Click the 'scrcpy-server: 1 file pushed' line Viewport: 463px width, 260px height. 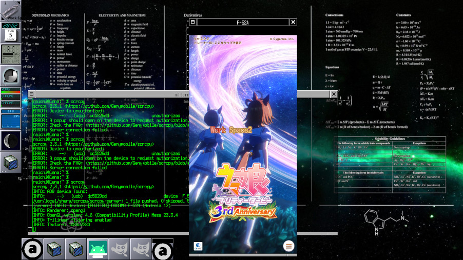111,201
